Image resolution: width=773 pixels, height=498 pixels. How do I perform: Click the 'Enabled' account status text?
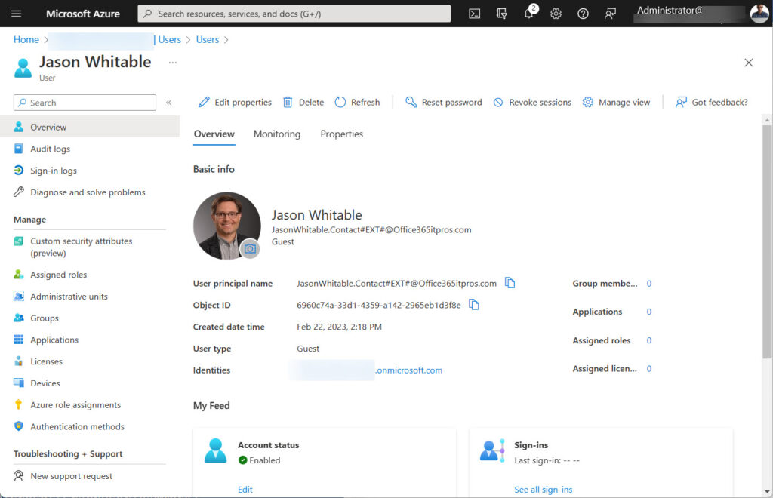[265, 460]
